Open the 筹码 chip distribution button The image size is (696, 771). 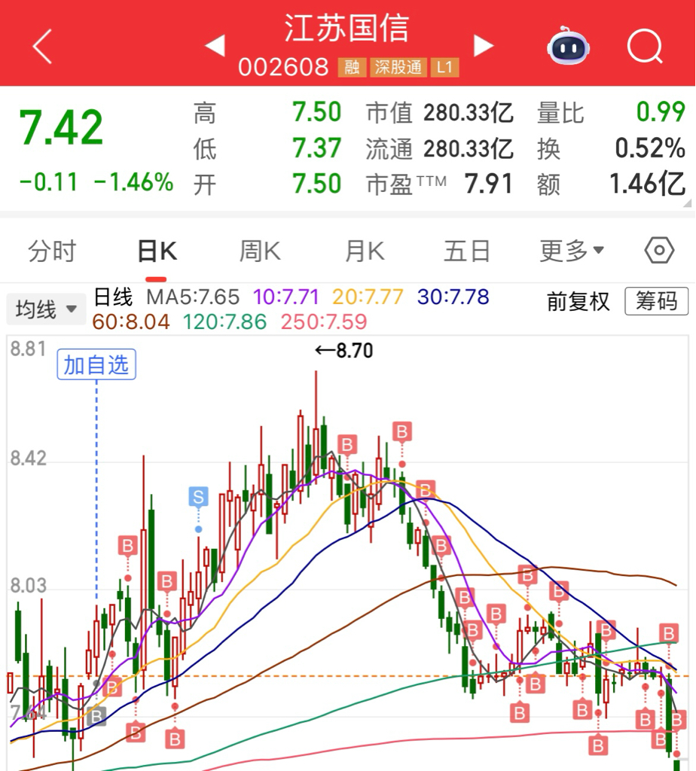pyautogui.click(x=656, y=301)
